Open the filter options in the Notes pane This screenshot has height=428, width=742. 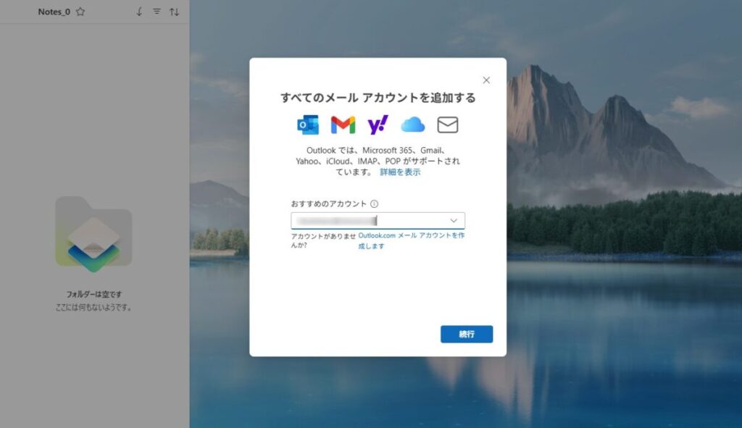[157, 12]
